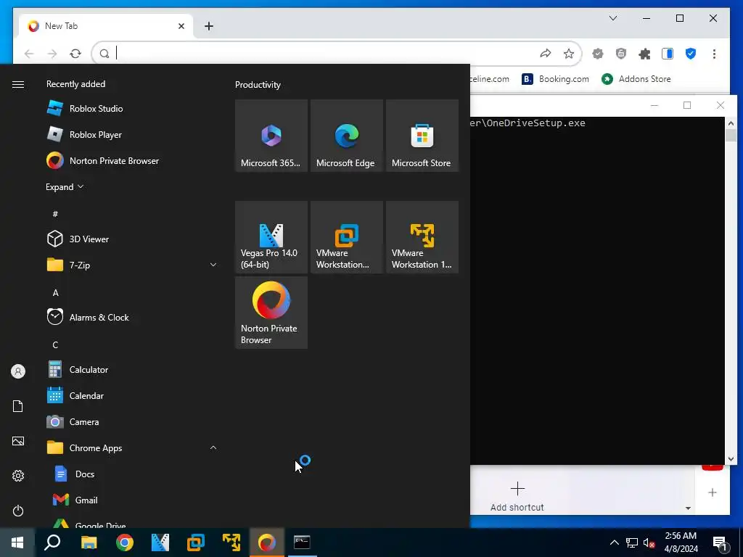Click the browser Back button
743x557 pixels.
tap(29, 54)
